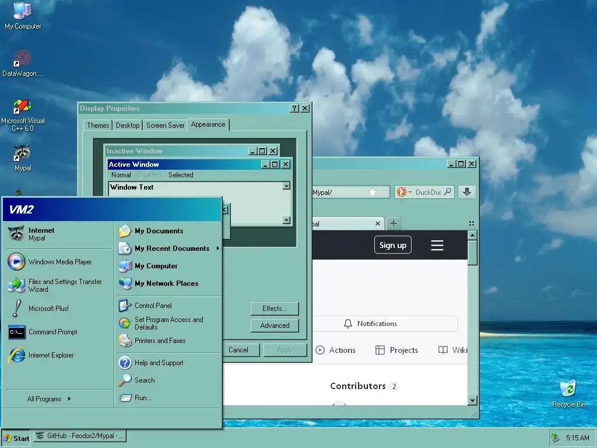597x448 pixels.
Task: Click the Mypal page scrollbar down arrow
Action: (472, 400)
